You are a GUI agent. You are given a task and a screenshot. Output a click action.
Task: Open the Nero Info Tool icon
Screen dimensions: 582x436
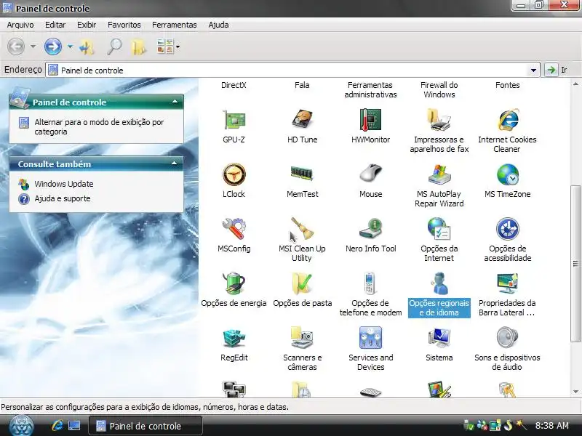370,229
